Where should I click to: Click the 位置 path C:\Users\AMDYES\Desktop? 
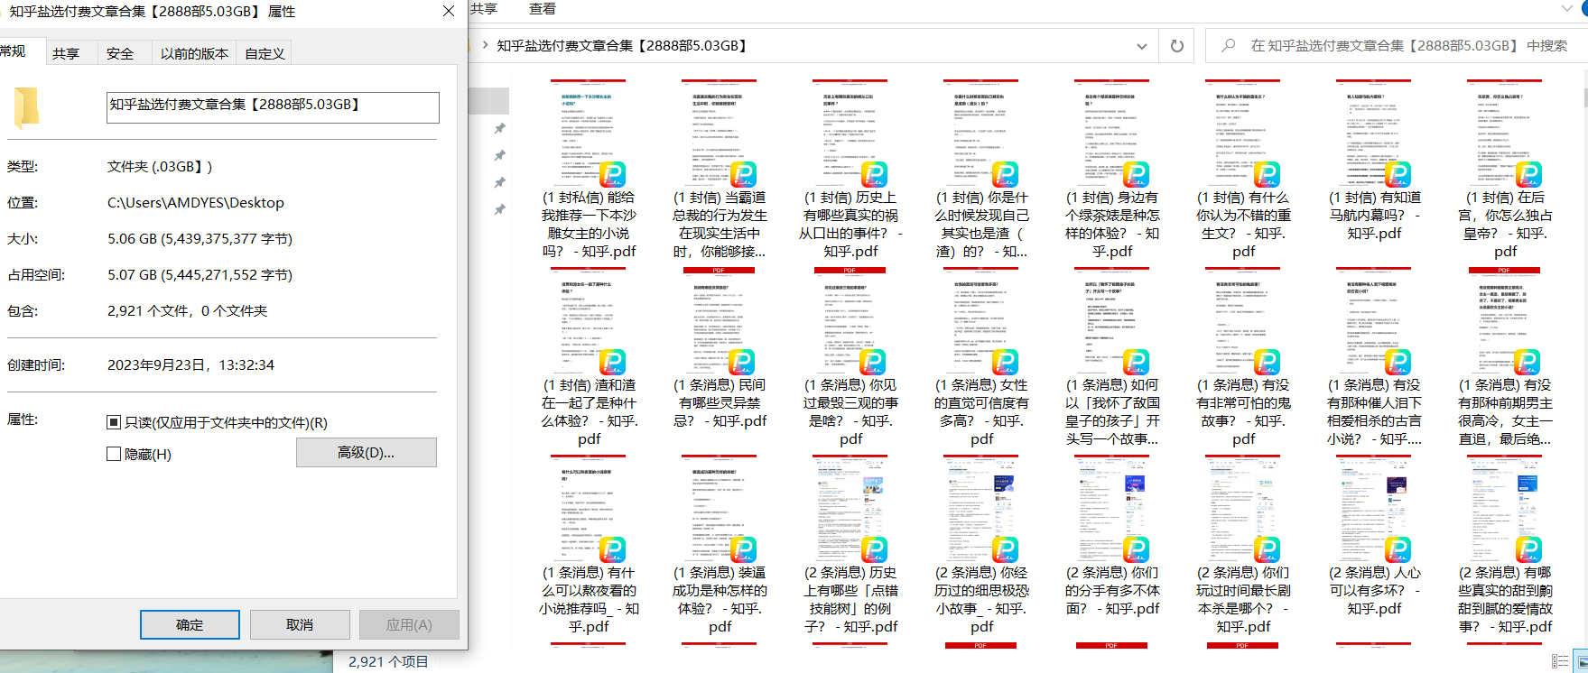[x=196, y=203]
